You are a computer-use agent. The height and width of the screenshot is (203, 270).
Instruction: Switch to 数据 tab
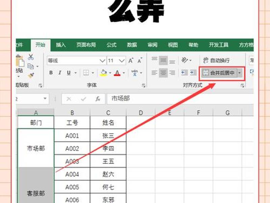click(x=132, y=45)
